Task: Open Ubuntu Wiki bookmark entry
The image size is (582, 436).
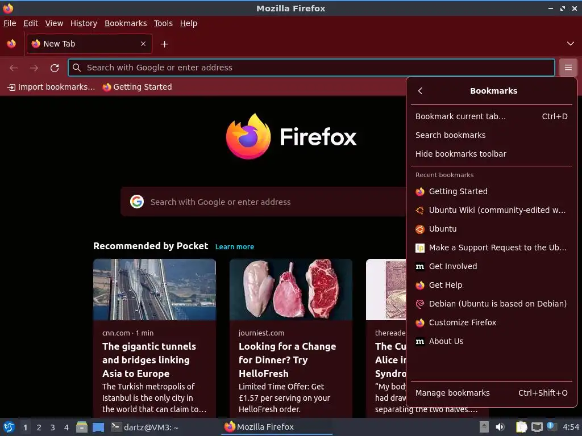Action: click(492, 210)
